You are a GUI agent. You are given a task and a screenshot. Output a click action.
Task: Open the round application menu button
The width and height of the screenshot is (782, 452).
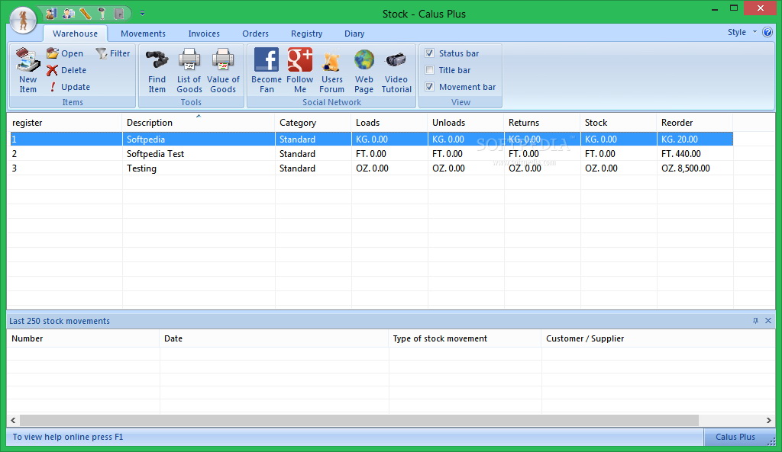pyautogui.click(x=23, y=20)
